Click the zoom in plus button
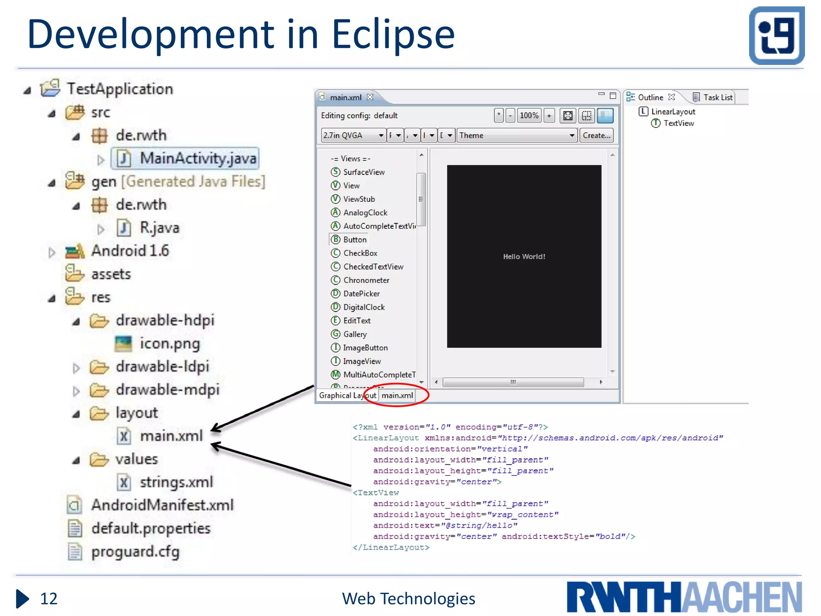 click(549, 116)
